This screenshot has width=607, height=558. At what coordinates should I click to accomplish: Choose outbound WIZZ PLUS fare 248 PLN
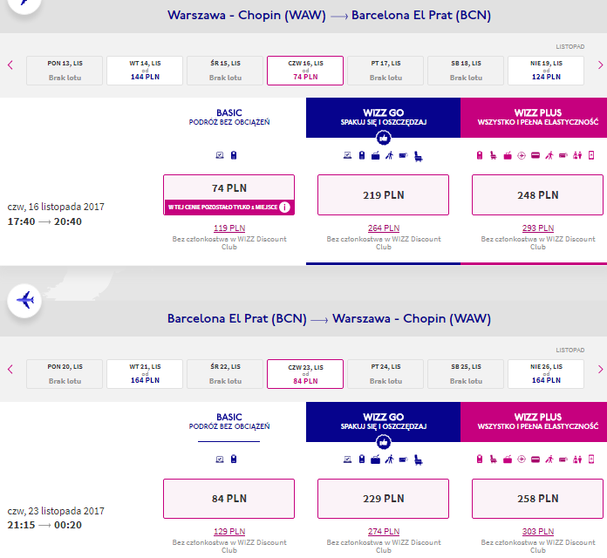pos(538,194)
